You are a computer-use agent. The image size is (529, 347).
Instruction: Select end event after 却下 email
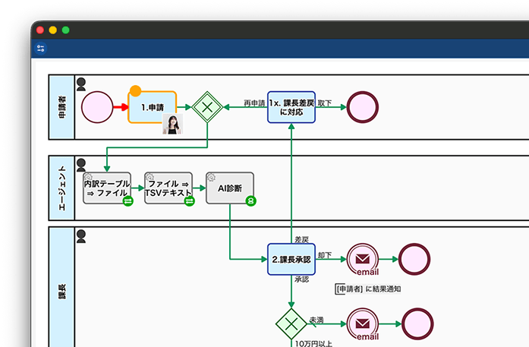coord(414,259)
